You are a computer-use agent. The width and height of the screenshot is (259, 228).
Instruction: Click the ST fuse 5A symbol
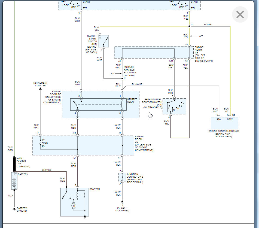(x=40, y=142)
